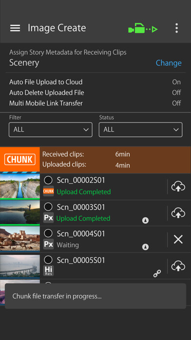Toggle Multi Mobile Link Transfer setting

(x=95, y=103)
